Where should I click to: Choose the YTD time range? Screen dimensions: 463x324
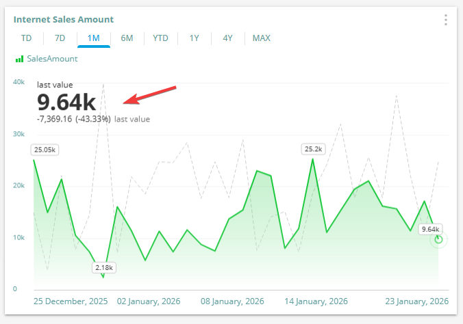click(160, 38)
